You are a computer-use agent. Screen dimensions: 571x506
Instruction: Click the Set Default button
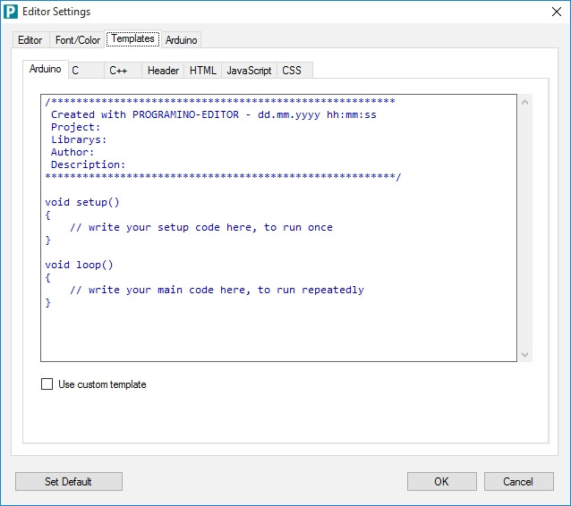68,481
